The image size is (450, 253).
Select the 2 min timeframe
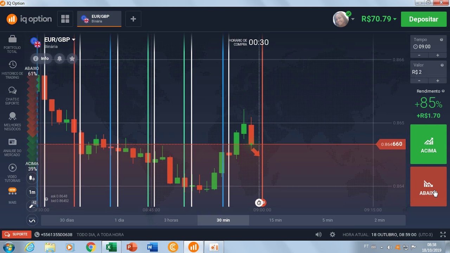click(379, 220)
